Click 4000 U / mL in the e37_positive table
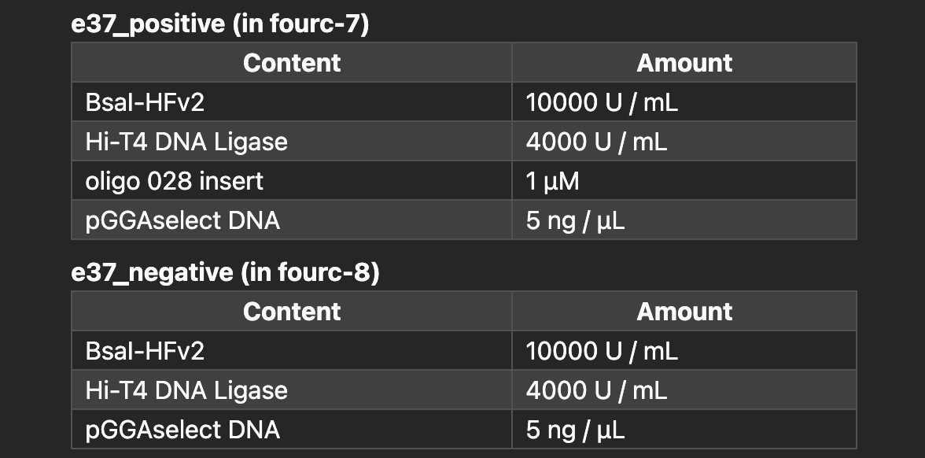This screenshot has height=458, width=925. [595, 142]
